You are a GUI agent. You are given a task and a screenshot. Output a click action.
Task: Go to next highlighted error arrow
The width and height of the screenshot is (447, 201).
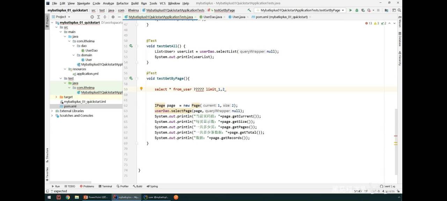394,23
